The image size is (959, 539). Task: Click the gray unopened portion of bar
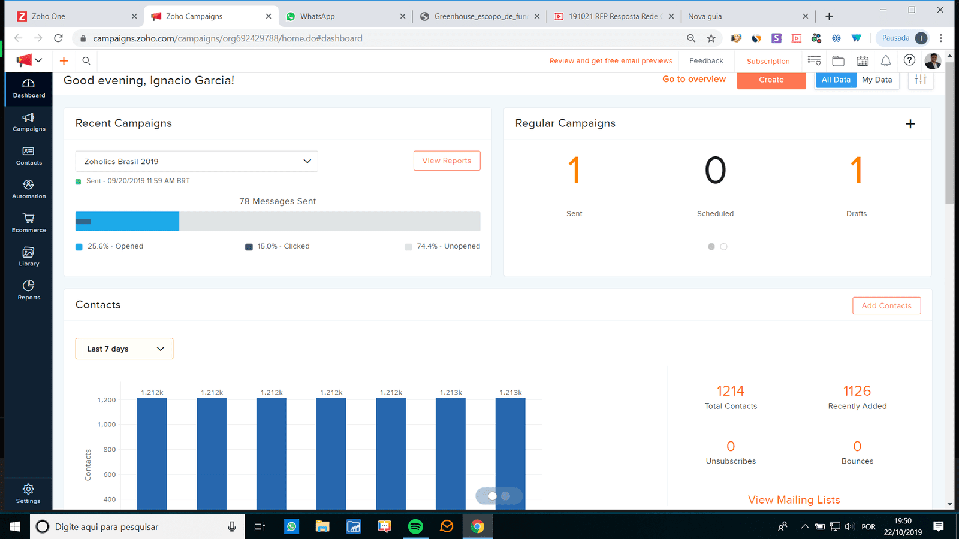[330, 221]
